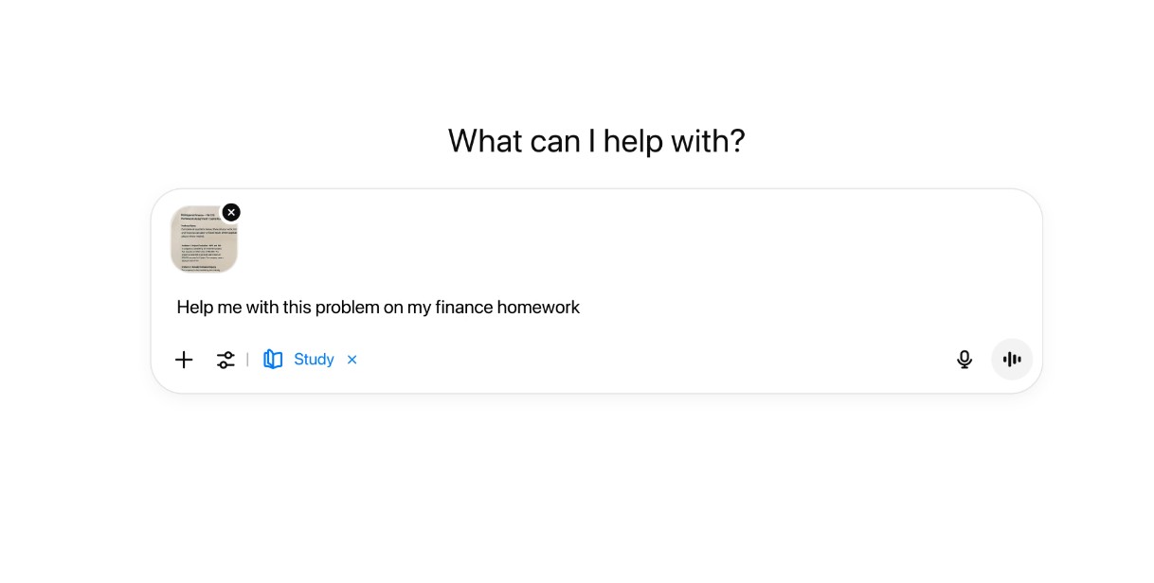1154x583 pixels.
Task: Open the add attachments plus menu
Action: (184, 360)
